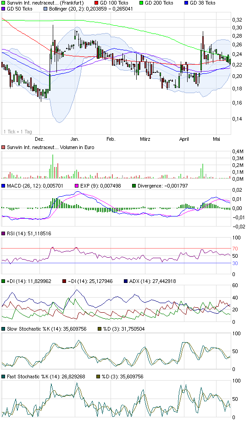Screen dimensions: 250x421
Task: Click the blue RSI 30 level label
Action: click(235, 264)
